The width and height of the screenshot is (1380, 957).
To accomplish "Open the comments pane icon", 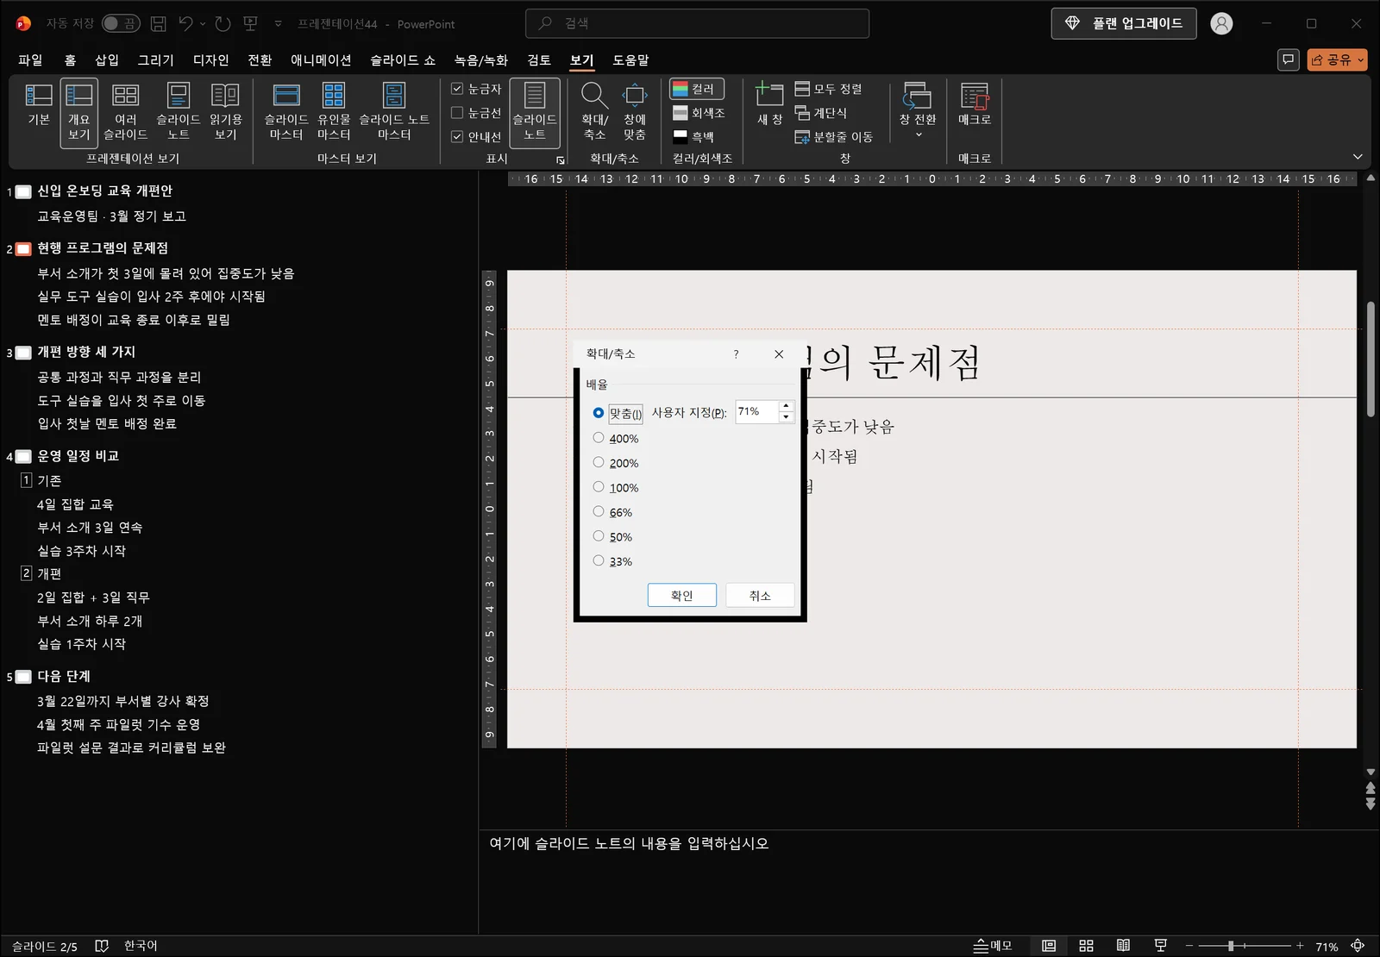I will (x=1289, y=59).
